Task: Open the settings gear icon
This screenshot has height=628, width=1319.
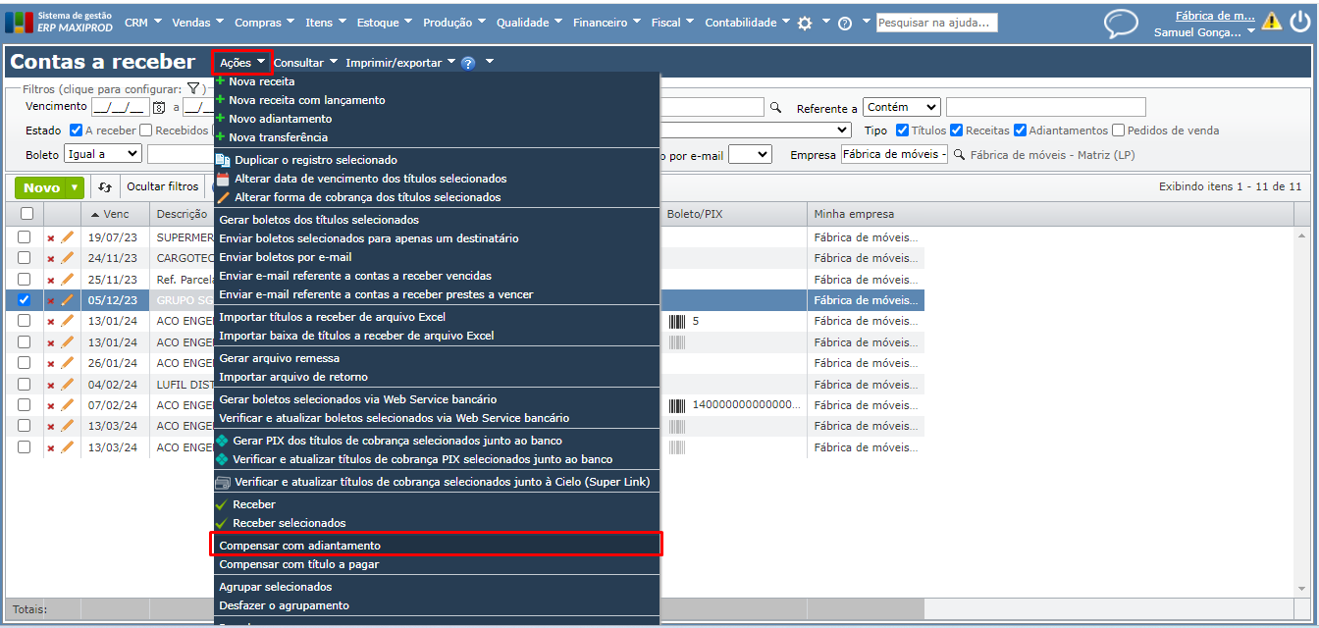Action: tap(805, 23)
